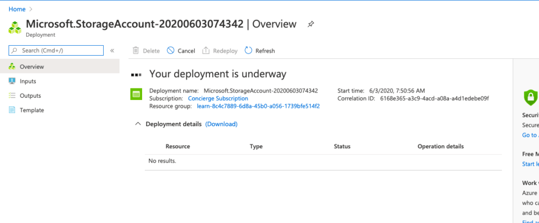Select Outputs in the sidebar
The image size is (539, 223).
pos(30,96)
